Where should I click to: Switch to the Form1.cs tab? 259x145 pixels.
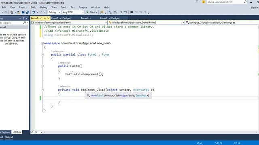point(86,19)
